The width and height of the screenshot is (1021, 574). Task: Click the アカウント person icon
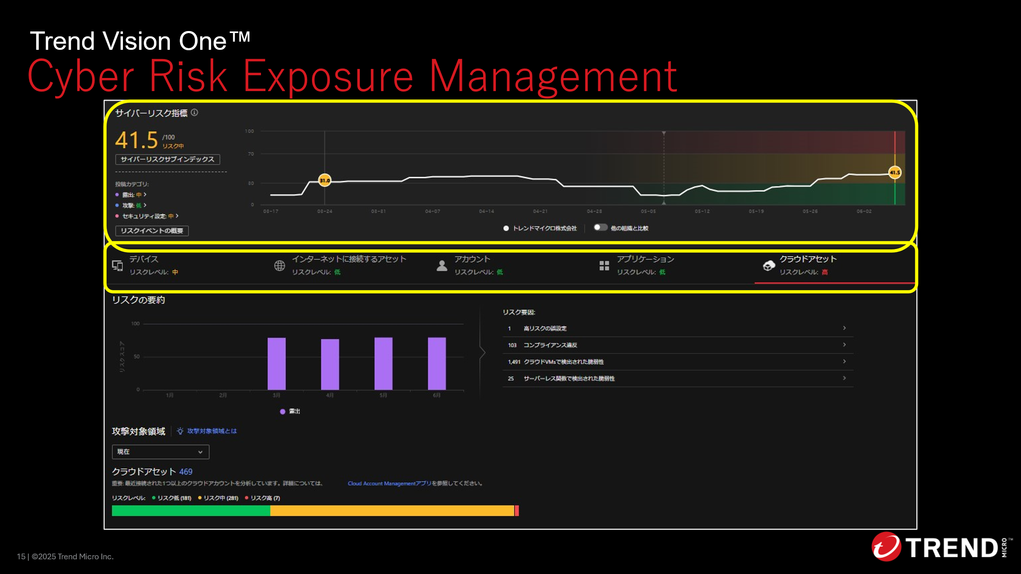click(x=442, y=266)
